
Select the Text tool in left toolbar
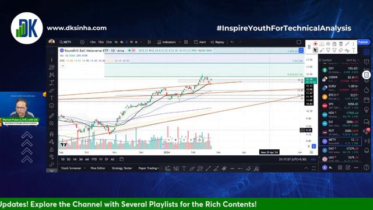click(52, 98)
